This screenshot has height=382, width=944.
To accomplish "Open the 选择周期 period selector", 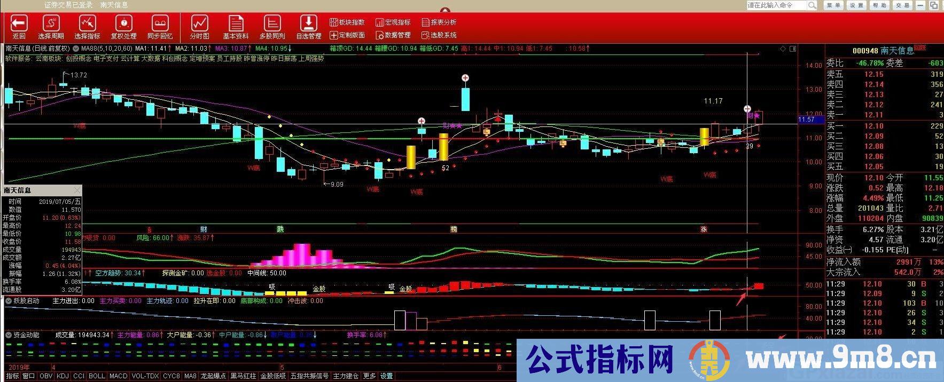I will (x=51, y=27).
